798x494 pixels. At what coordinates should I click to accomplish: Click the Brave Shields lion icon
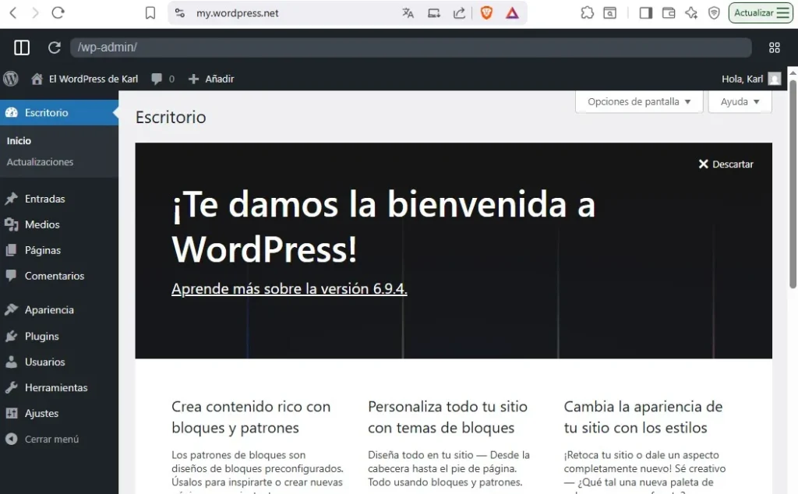486,12
